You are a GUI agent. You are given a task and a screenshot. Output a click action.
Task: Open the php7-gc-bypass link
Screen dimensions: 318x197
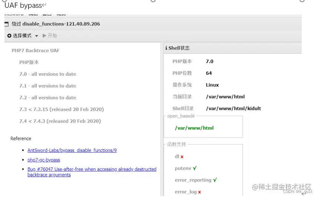click(44, 160)
